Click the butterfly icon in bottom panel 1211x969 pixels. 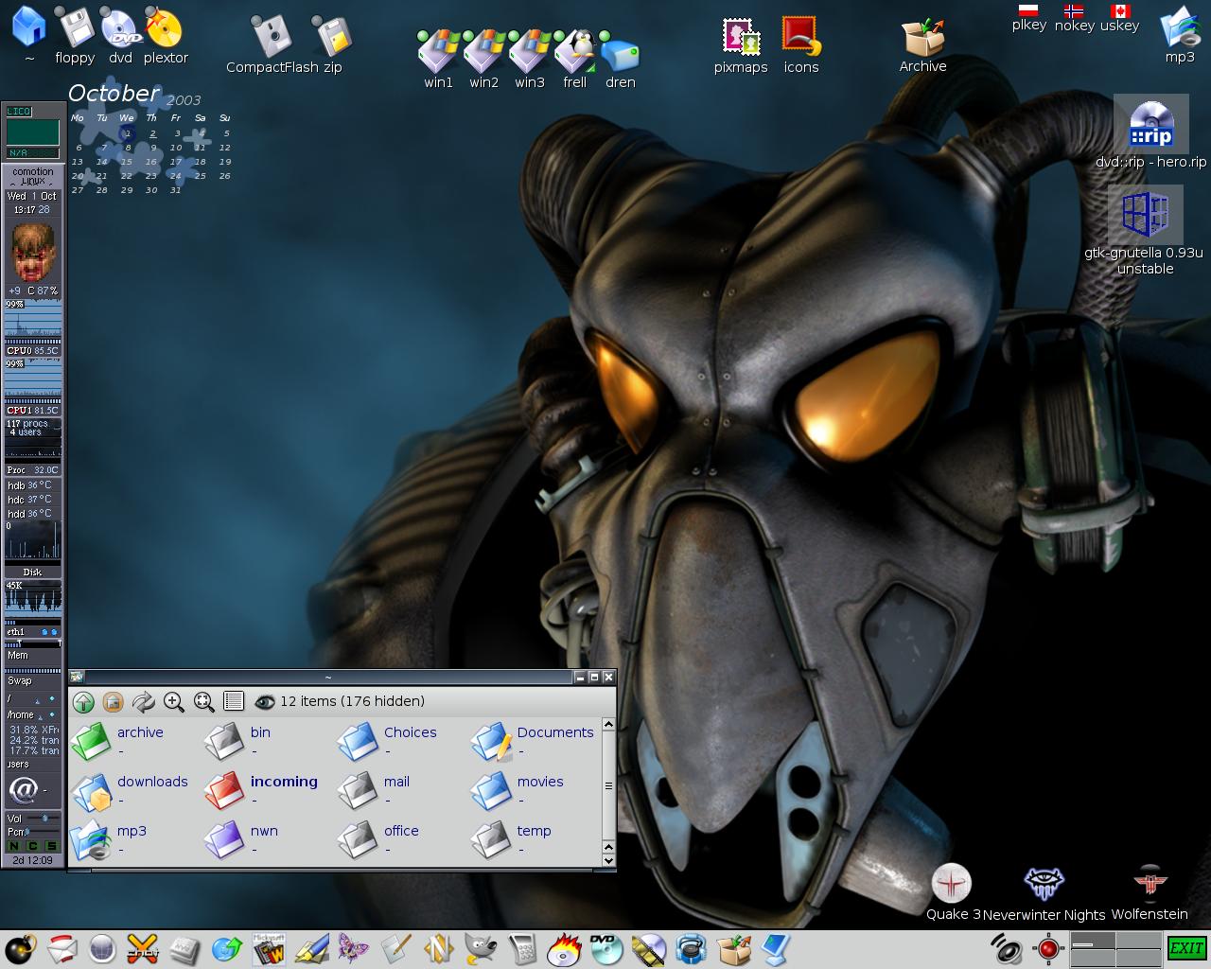tap(353, 948)
